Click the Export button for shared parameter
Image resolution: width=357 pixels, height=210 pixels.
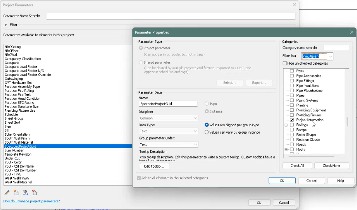point(259,82)
